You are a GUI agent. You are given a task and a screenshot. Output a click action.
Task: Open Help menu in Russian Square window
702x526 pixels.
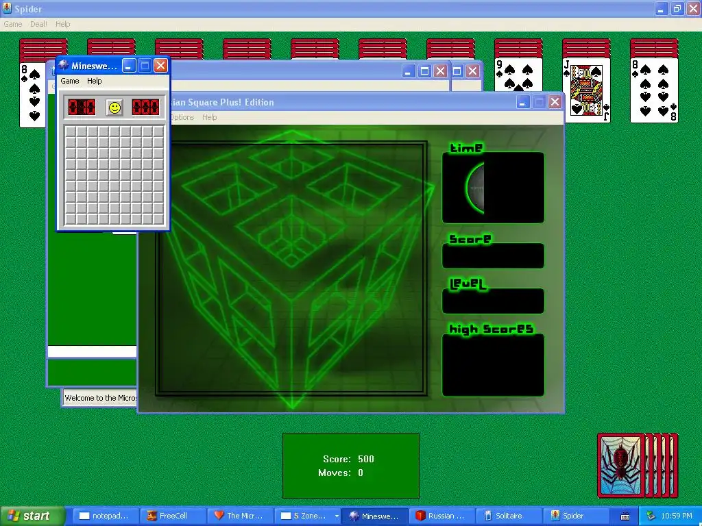(x=210, y=117)
